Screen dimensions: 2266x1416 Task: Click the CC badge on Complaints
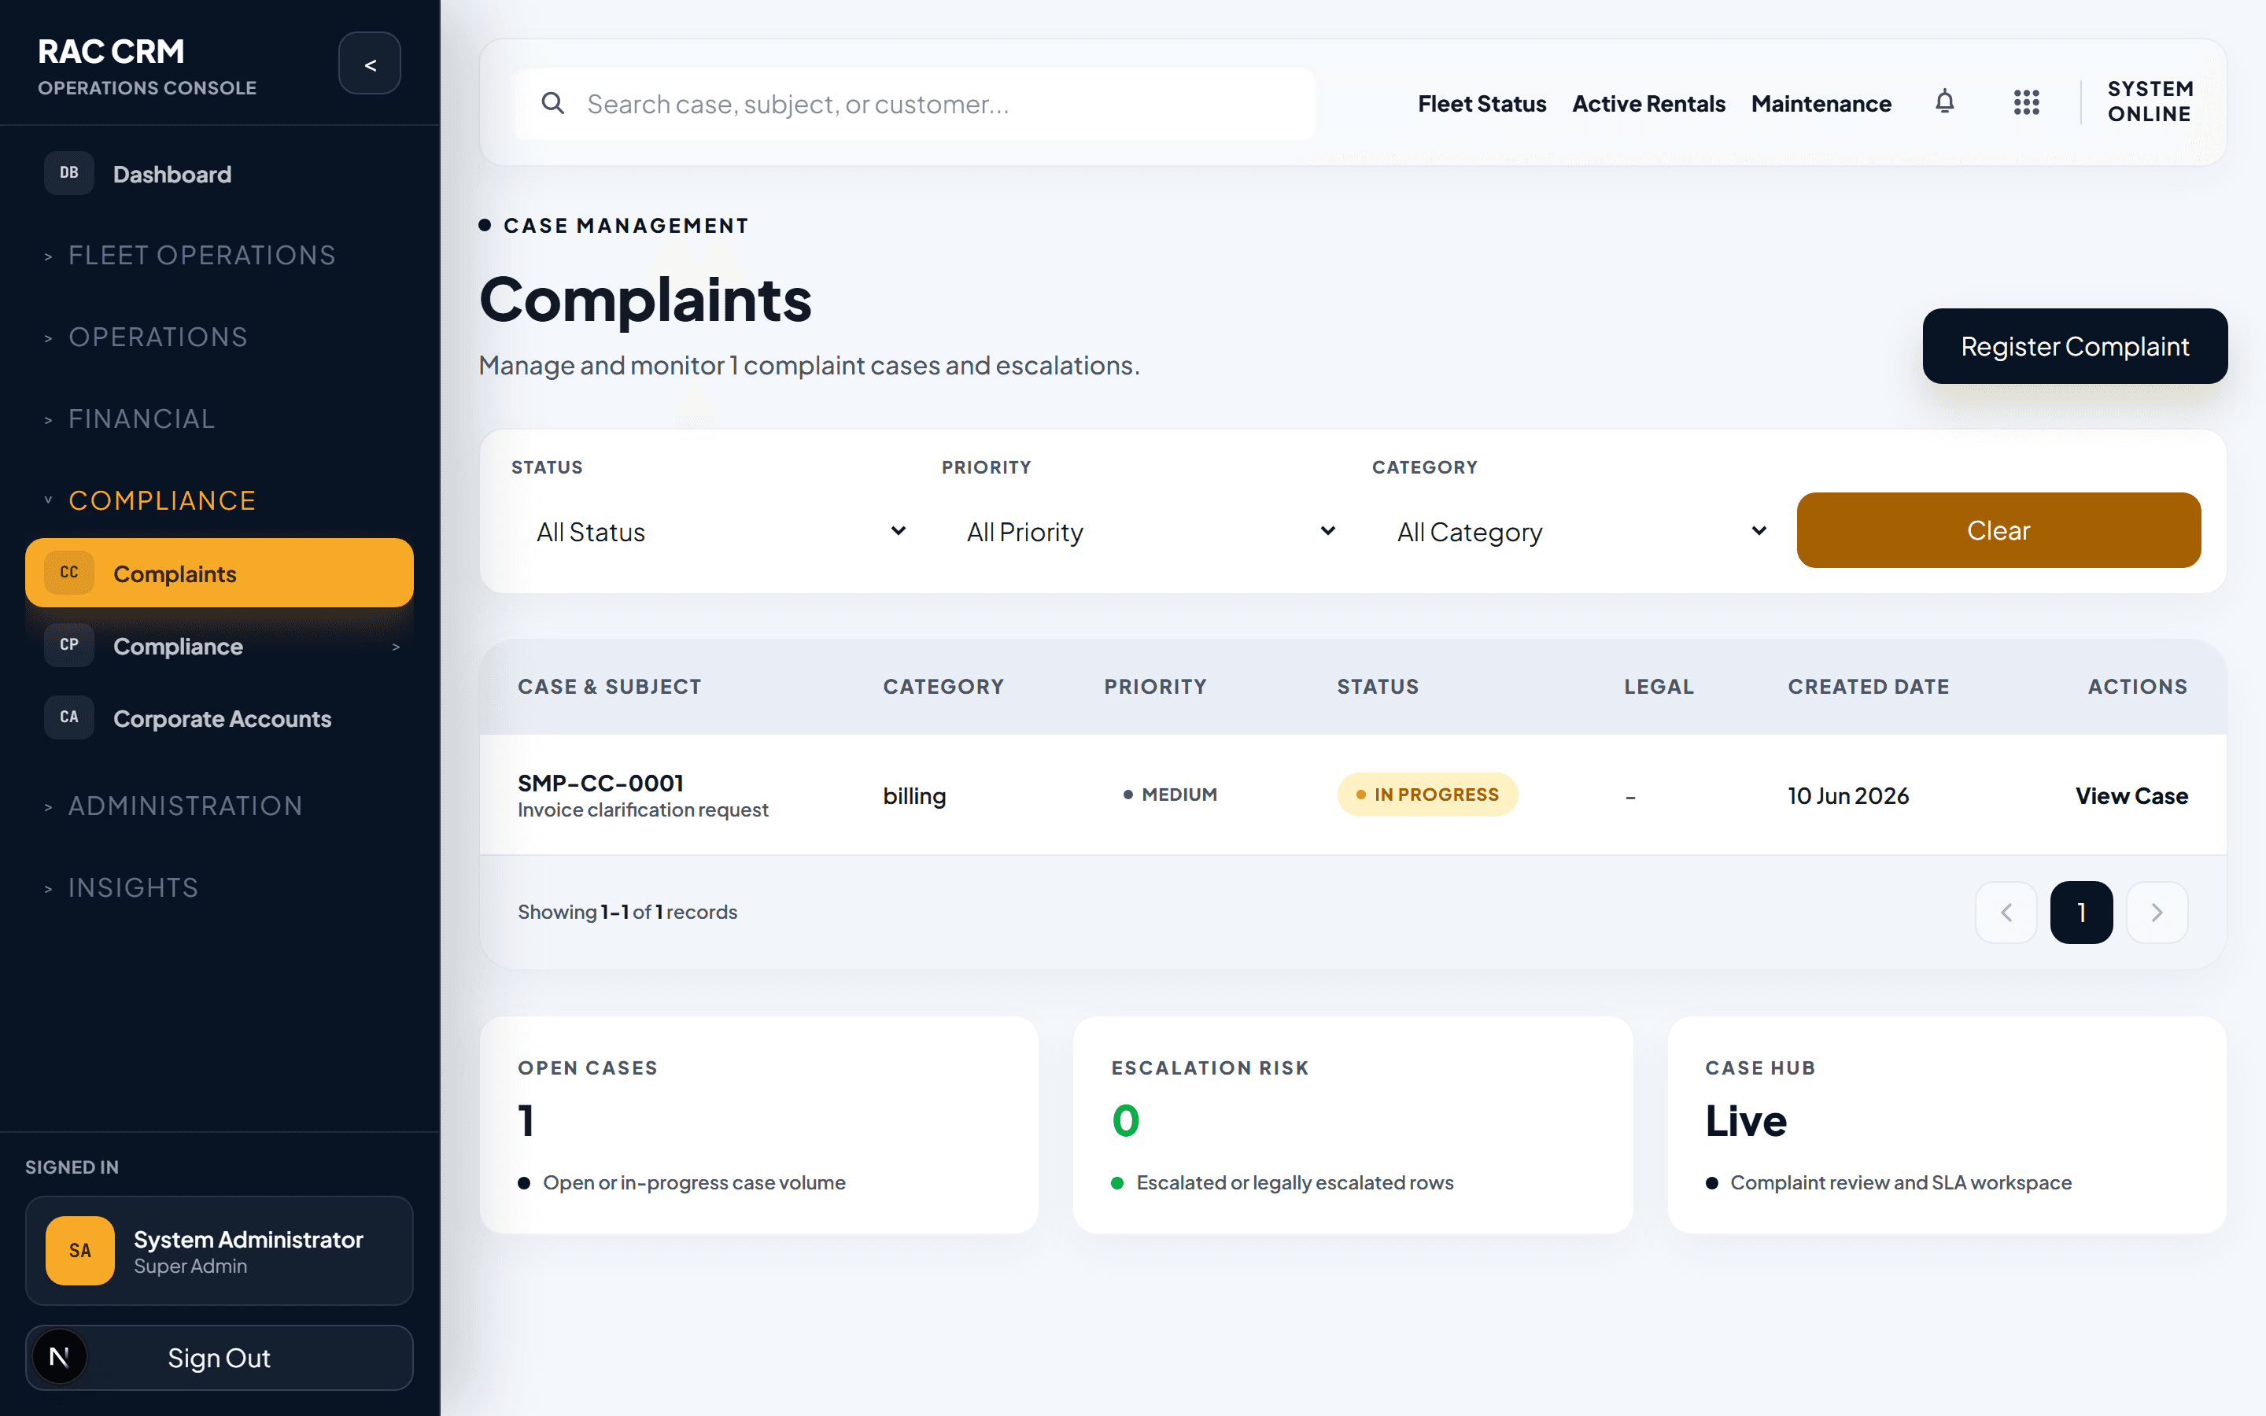69,573
